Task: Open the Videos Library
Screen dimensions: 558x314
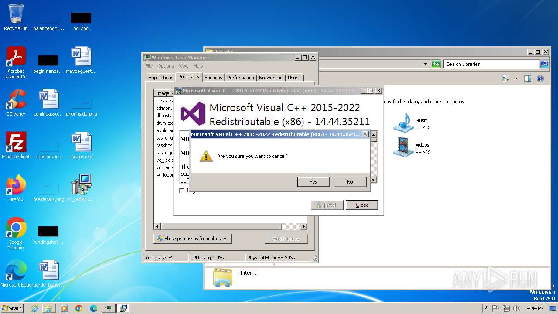Action: pyautogui.click(x=412, y=147)
